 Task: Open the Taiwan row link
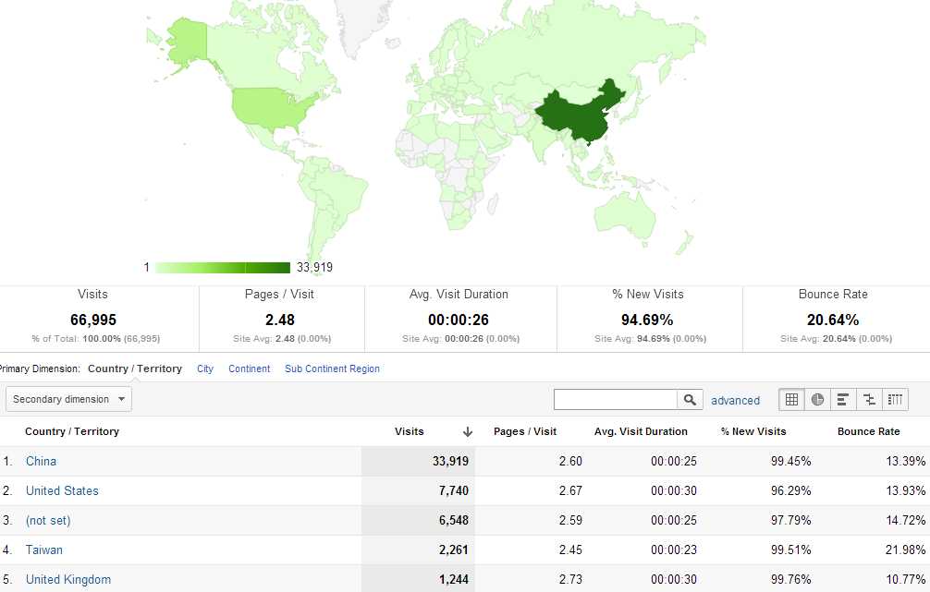tap(43, 550)
